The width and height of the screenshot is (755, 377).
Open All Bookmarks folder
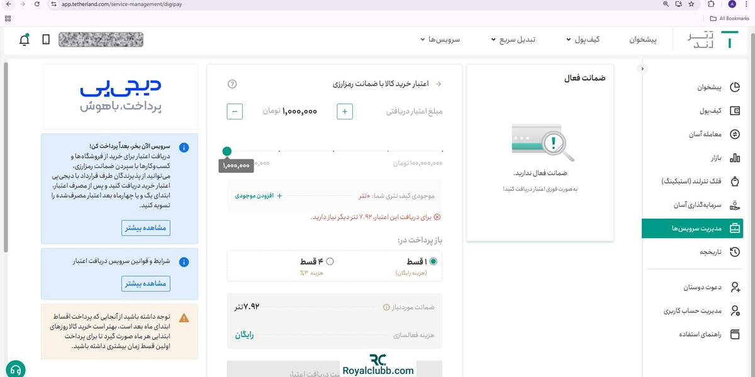coord(729,18)
